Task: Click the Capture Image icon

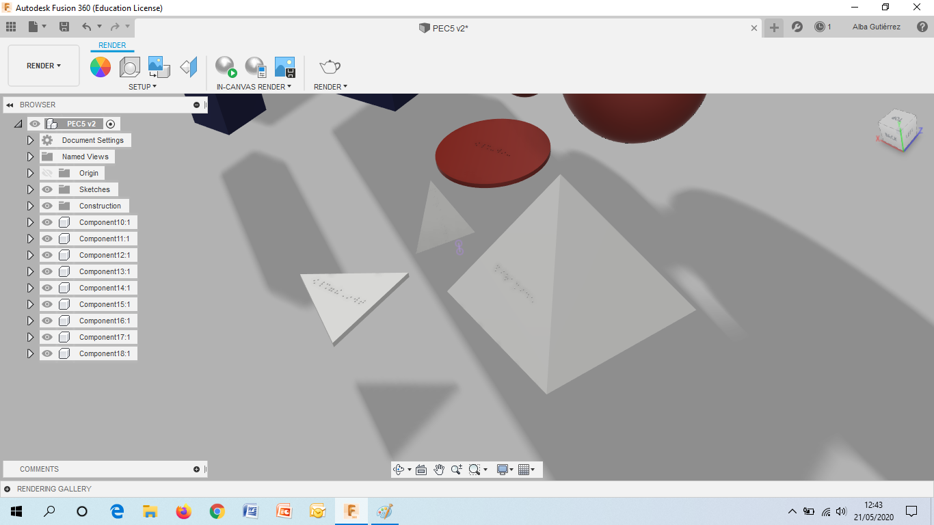Action: (x=285, y=67)
